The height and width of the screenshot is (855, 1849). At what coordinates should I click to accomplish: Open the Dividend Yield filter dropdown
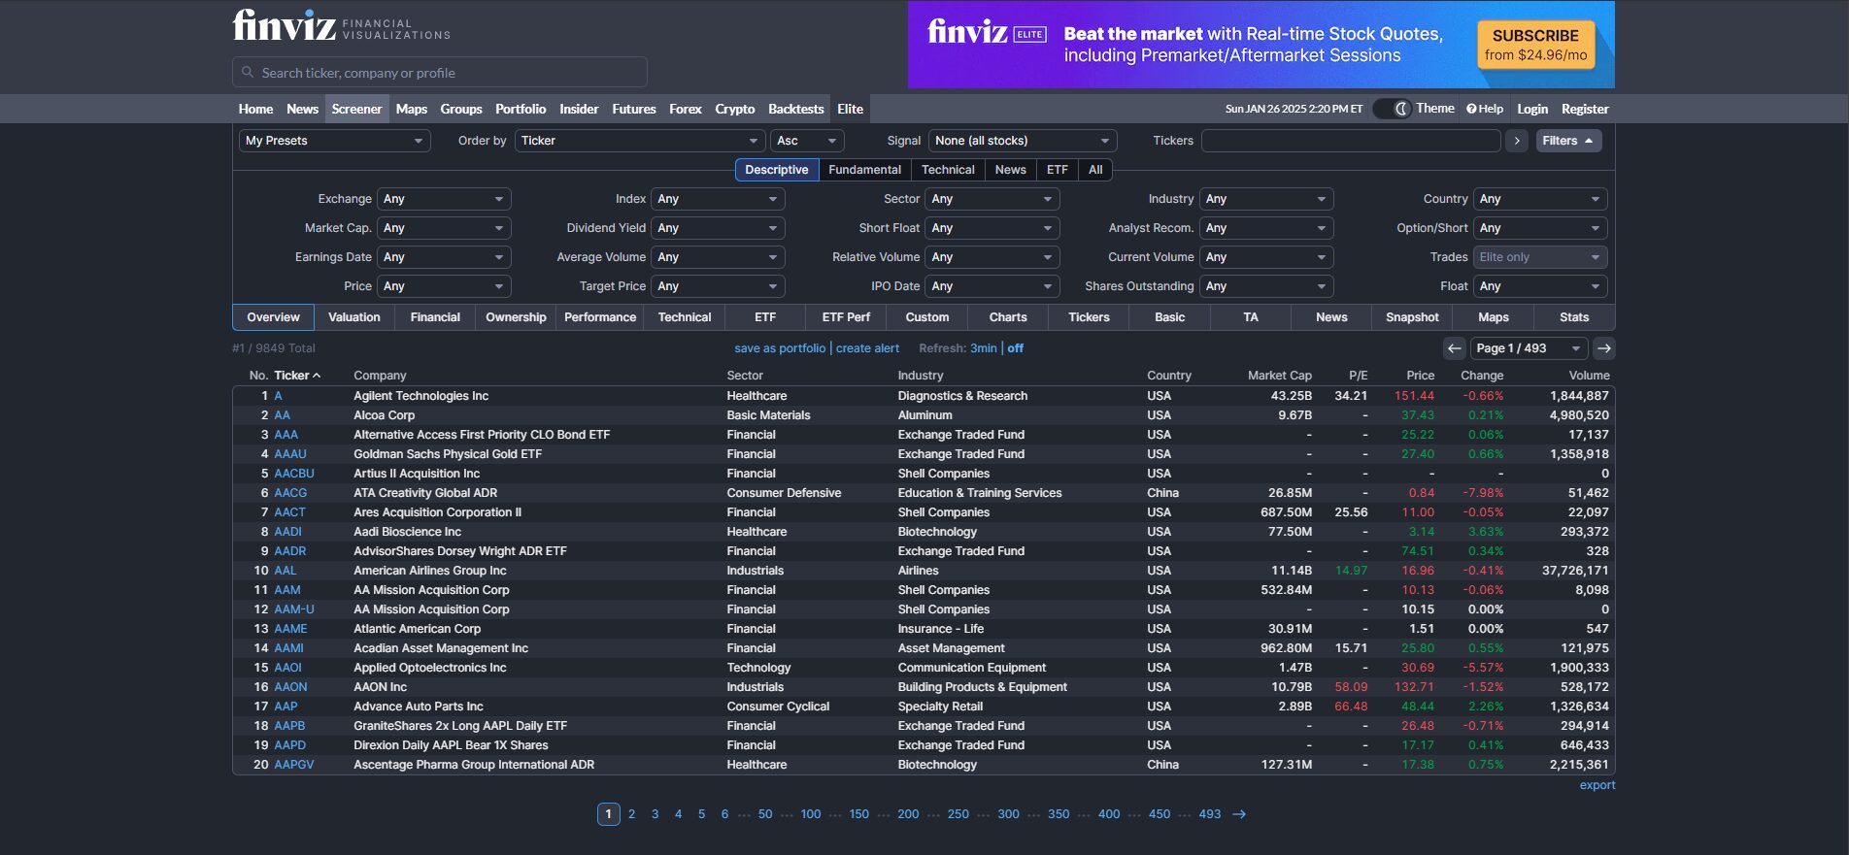718,228
